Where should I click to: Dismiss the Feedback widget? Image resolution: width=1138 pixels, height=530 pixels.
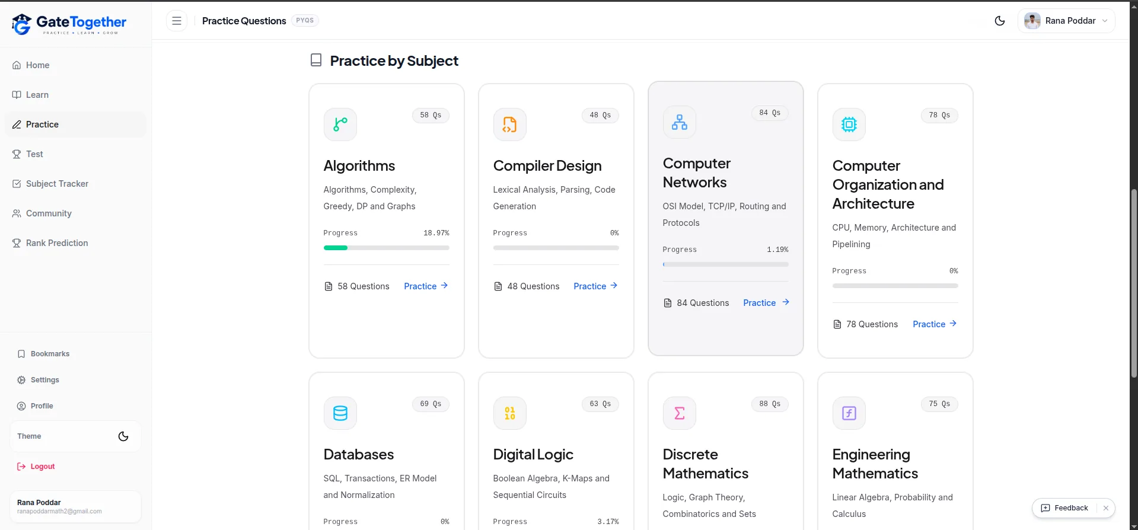[1106, 508]
